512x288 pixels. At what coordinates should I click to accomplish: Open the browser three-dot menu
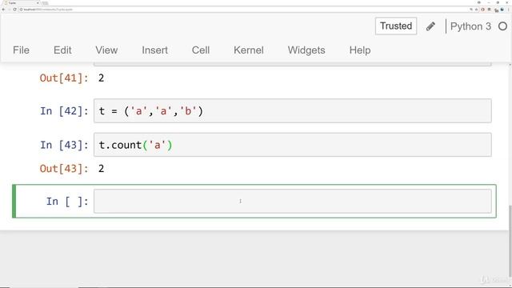[509, 10]
